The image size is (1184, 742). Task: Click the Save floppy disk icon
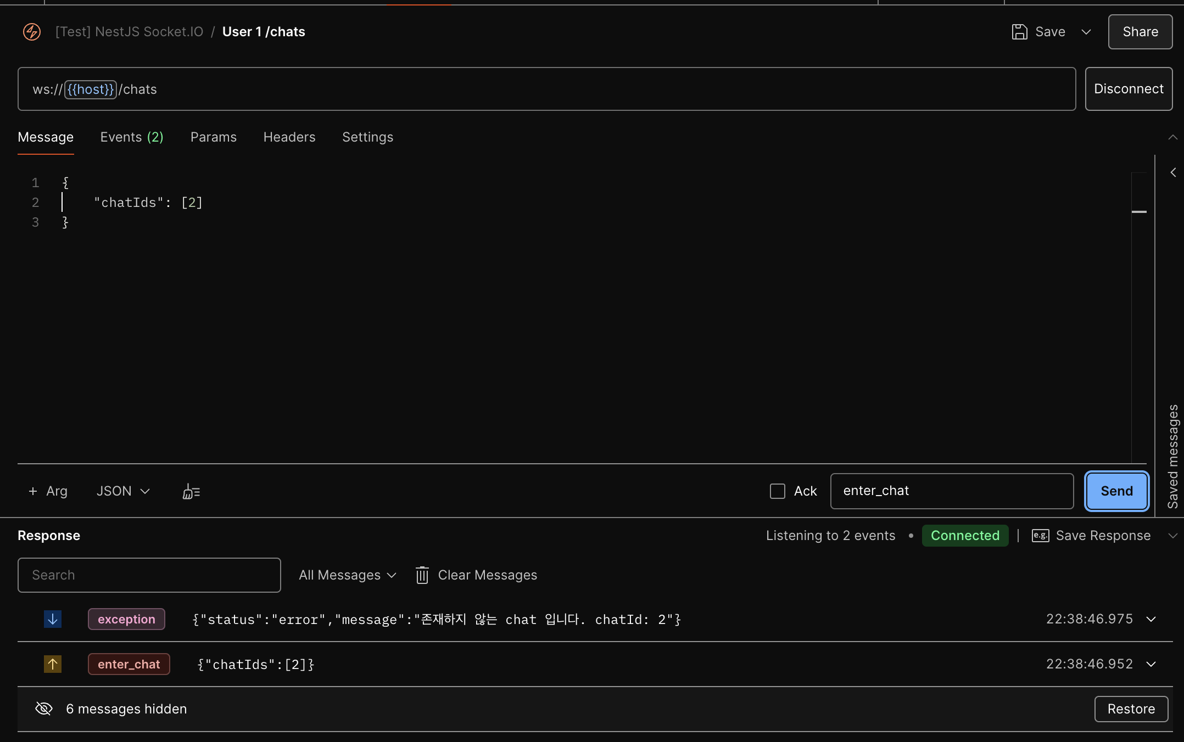(1019, 32)
